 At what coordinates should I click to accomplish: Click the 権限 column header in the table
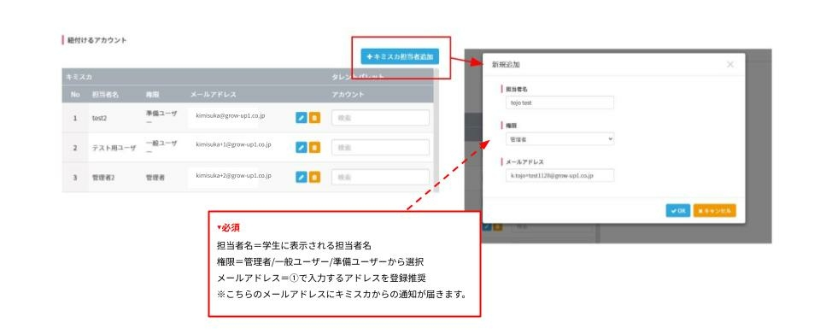tap(152, 95)
